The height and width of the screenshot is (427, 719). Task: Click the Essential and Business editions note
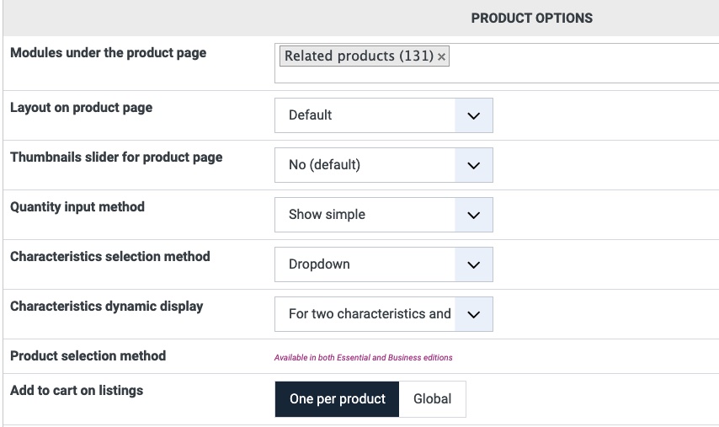[x=363, y=358]
